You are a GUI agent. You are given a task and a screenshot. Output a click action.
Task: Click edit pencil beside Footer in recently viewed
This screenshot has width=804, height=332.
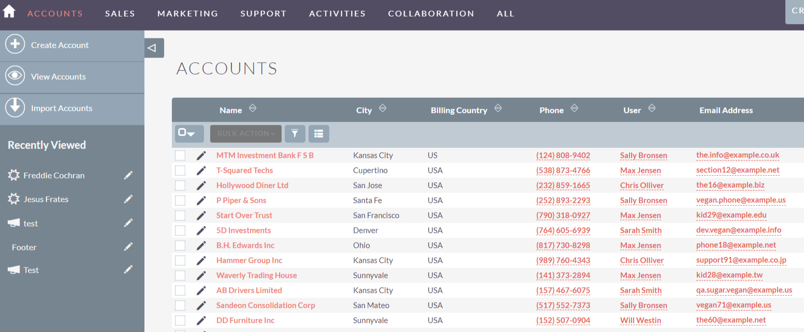coord(128,247)
